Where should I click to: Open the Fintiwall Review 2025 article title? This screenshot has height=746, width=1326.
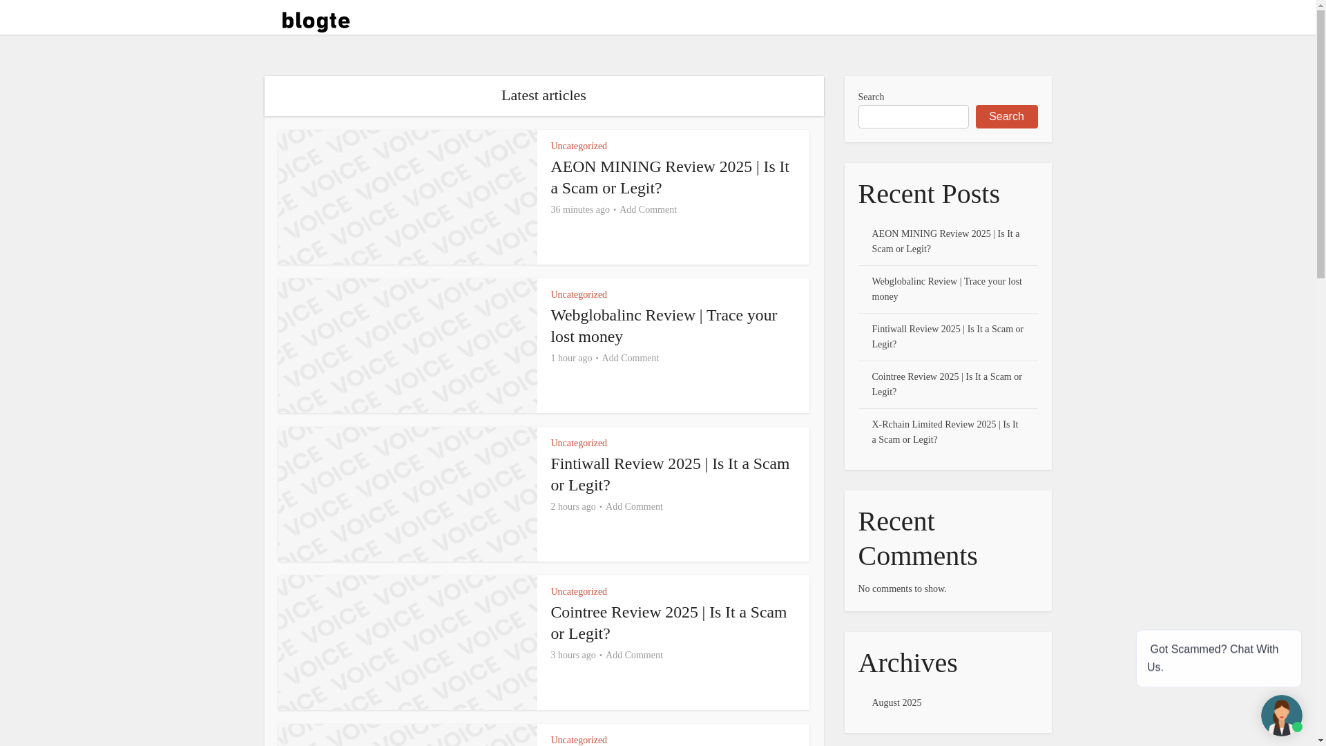(670, 474)
